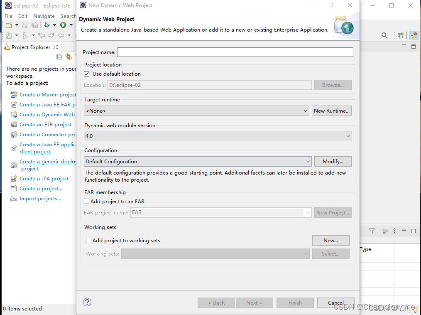Minimize the editor area view

click(x=404, y=46)
